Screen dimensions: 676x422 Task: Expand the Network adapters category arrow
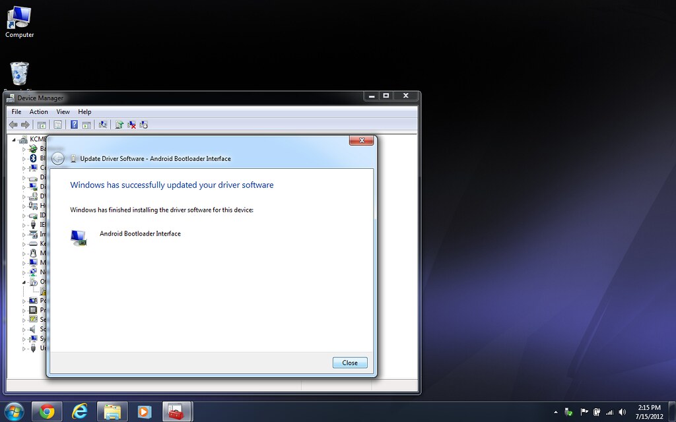tap(24, 272)
